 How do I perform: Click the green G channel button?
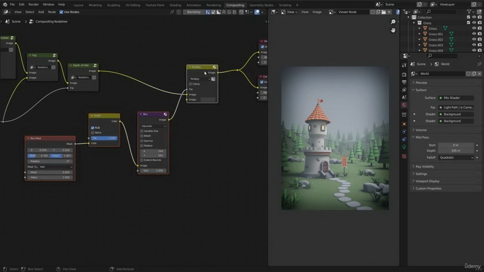pyautogui.click(x=229, y=12)
